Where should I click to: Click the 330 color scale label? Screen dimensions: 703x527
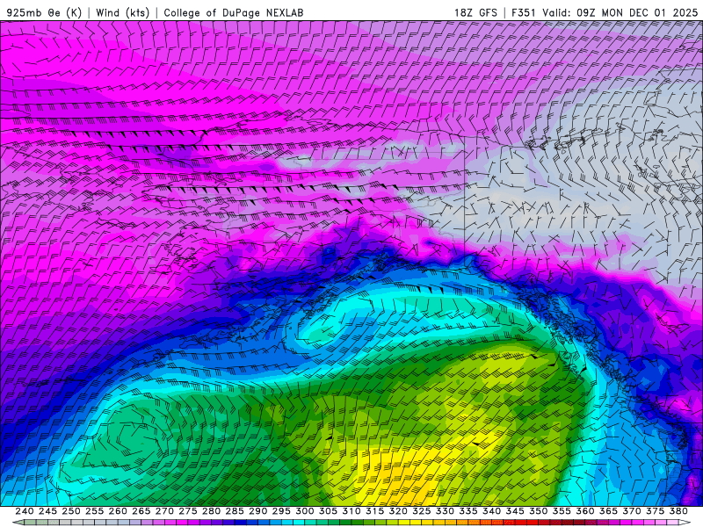point(445,511)
